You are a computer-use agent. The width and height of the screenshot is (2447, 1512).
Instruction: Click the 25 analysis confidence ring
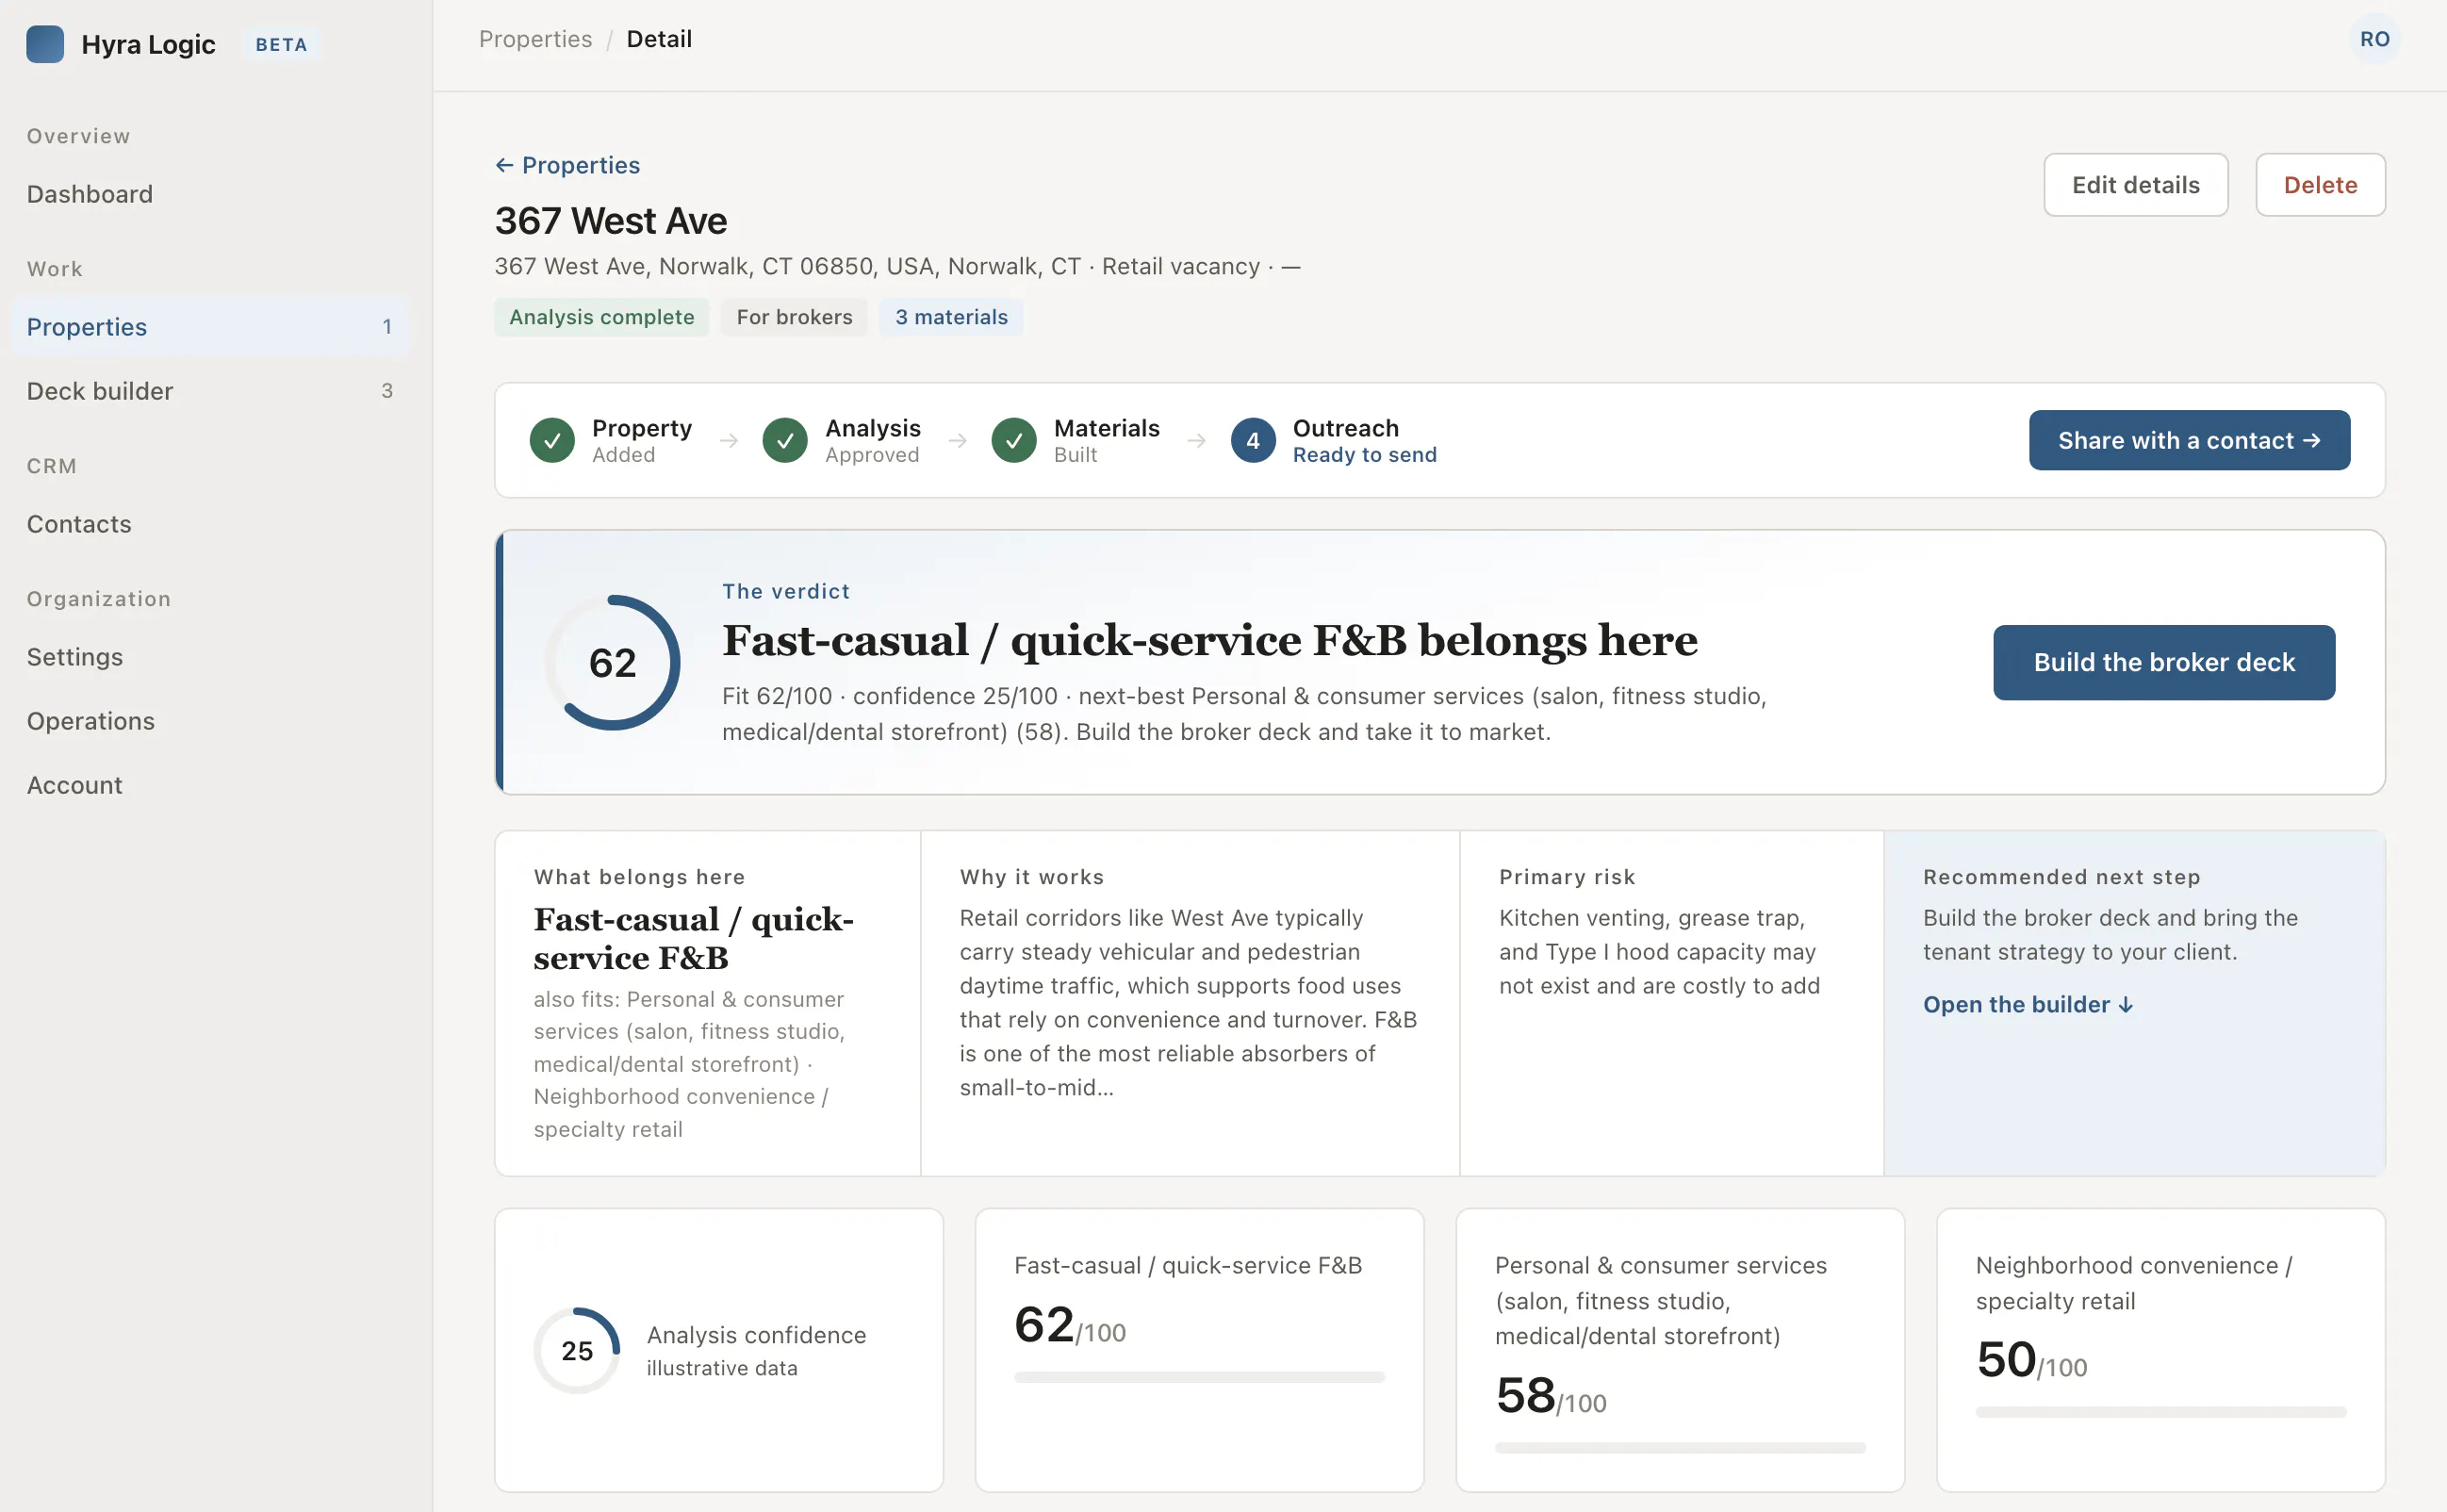(x=577, y=1350)
